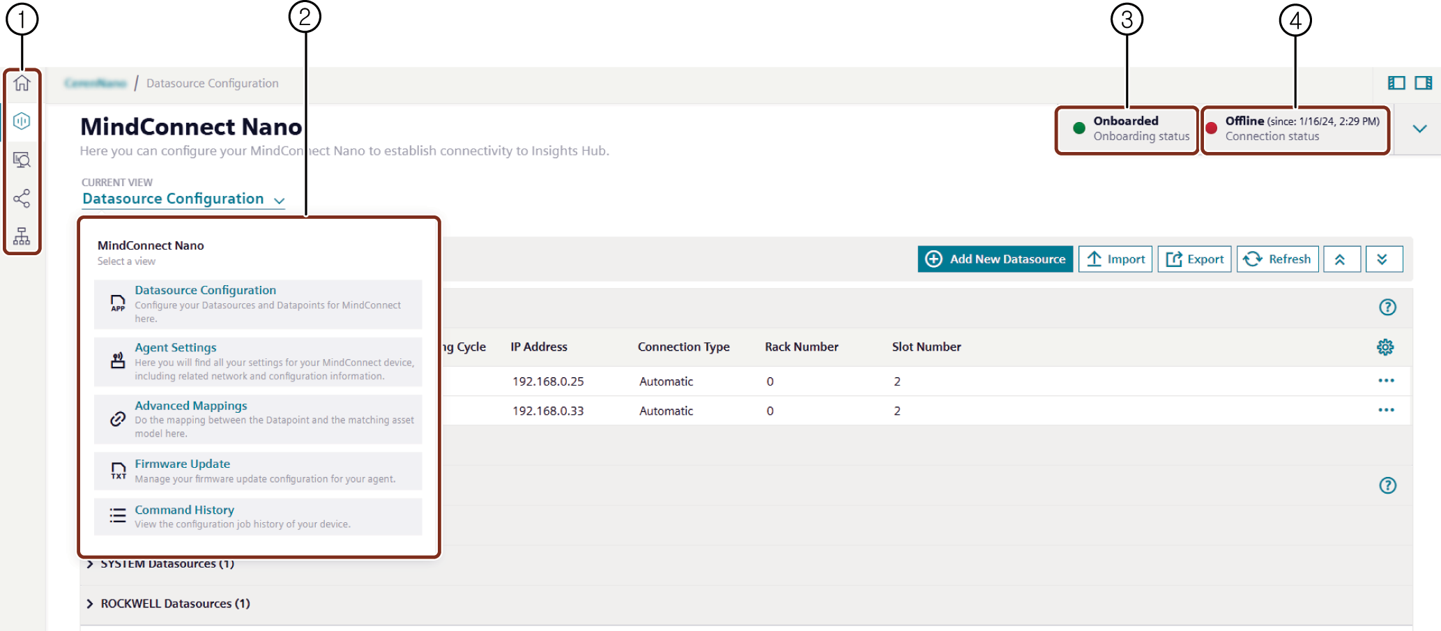Select Agent Settings view
1441x631 pixels.
pyautogui.click(x=258, y=362)
